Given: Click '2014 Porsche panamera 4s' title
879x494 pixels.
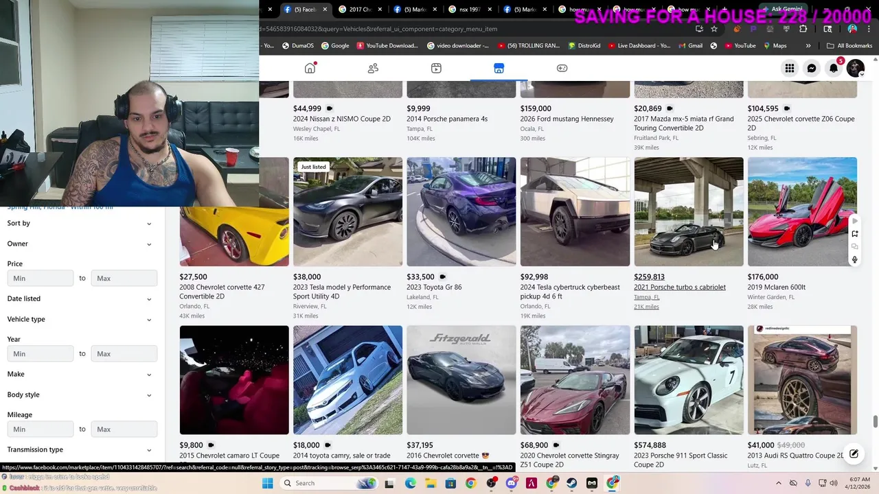Looking at the screenshot, I should [x=447, y=119].
